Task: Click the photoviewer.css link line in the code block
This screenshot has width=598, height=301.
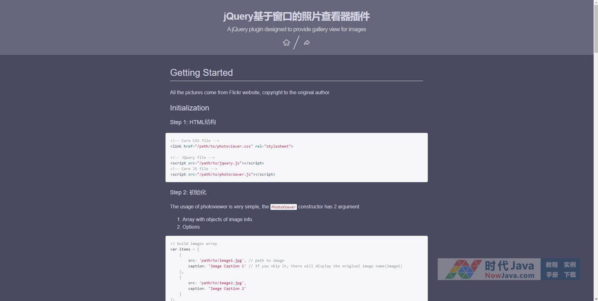Action: pyautogui.click(x=232, y=146)
